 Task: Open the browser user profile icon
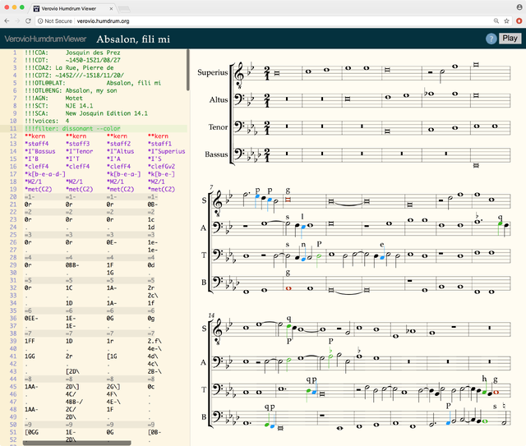tap(519, 7)
